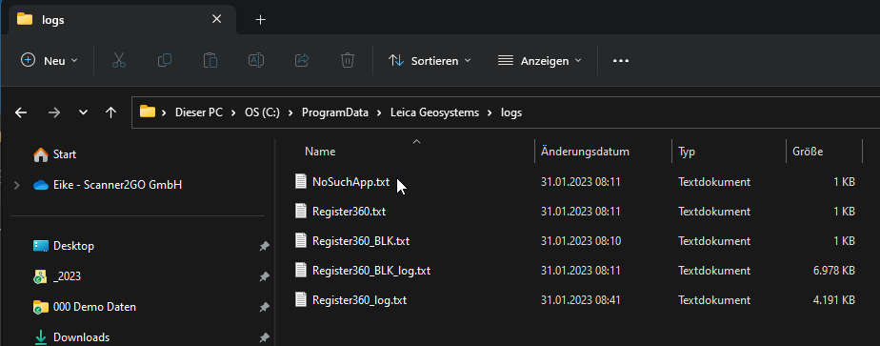
Task: Open Eike - Scanner2GO GmbH in sidebar
Action: (117, 185)
